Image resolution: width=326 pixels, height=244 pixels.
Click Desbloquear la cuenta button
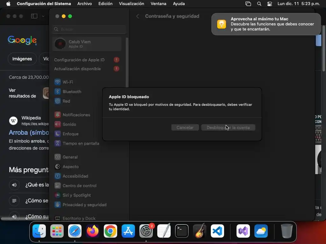(228, 127)
